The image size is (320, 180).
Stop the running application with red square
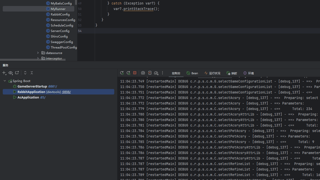click(135, 73)
